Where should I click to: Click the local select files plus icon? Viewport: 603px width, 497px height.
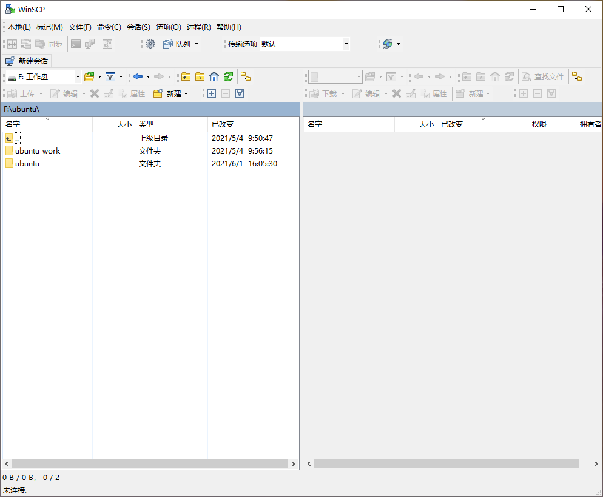pyautogui.click(x=212, y=93)
